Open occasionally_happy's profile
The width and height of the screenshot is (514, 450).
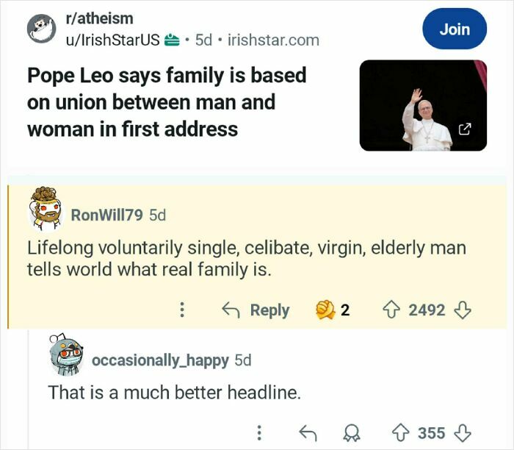(161, 360)
